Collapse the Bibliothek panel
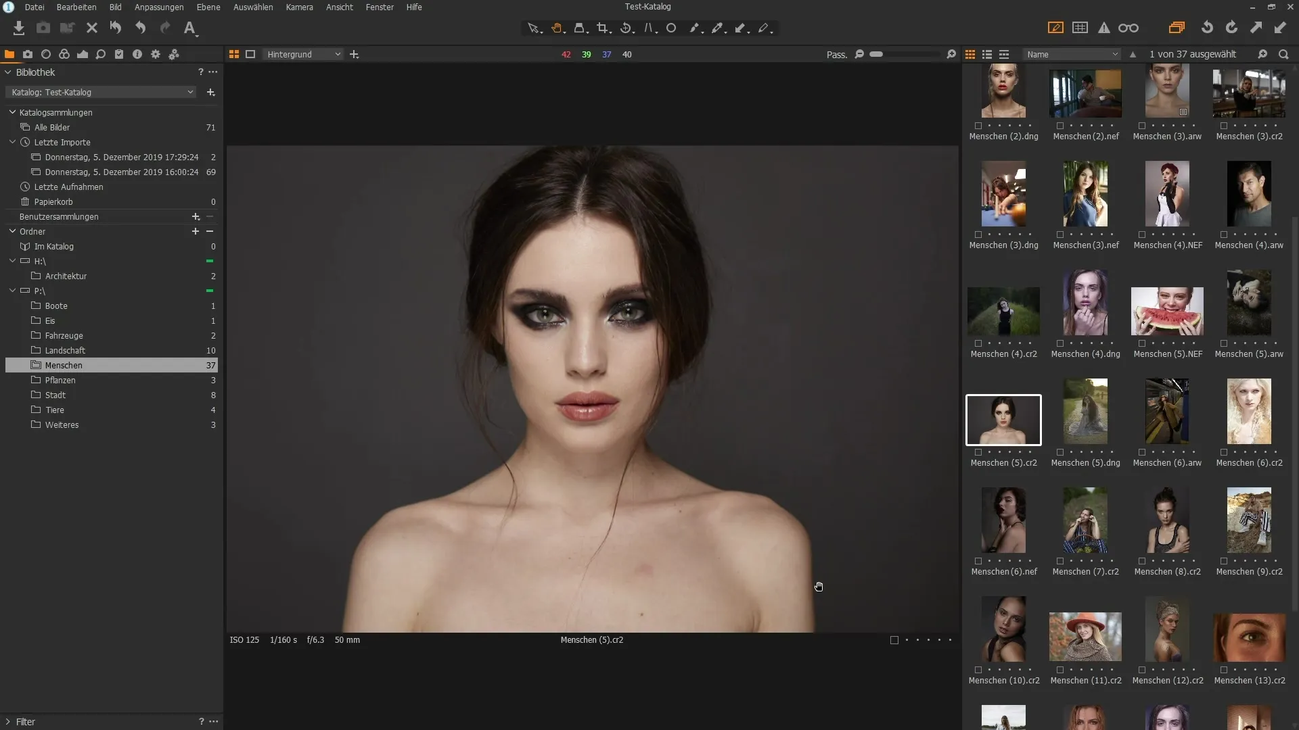The width and height of the screenshot is (1299, 730). coord(8,72)
